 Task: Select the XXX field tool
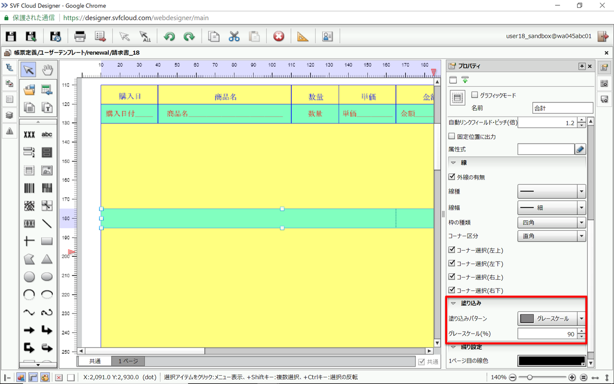pyautogui.click(x=29, y=135)
